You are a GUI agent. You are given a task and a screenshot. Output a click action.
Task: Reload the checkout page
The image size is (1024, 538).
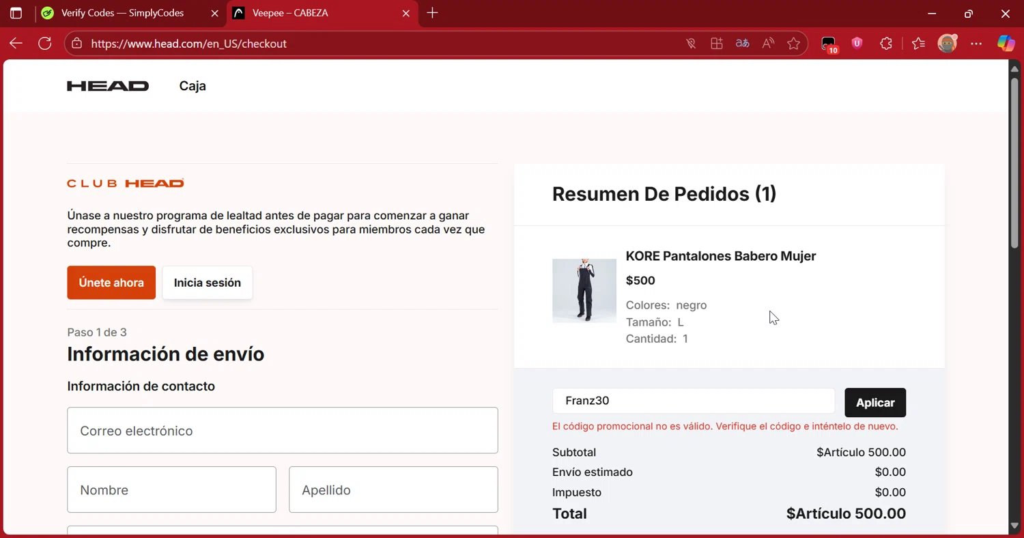click(45, 44)
